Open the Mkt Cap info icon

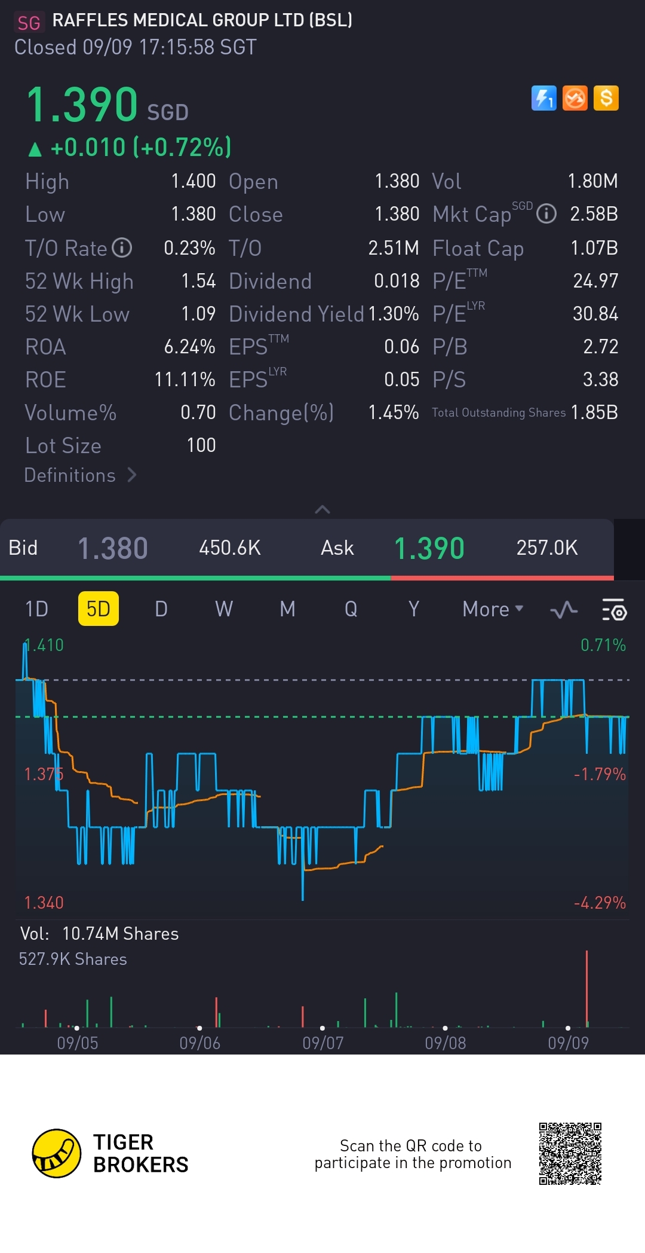coord(546,213)
